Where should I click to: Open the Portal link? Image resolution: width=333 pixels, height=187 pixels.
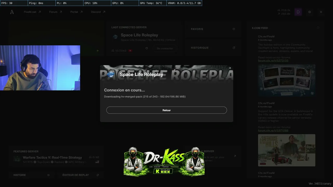click(x=76, y=12)
